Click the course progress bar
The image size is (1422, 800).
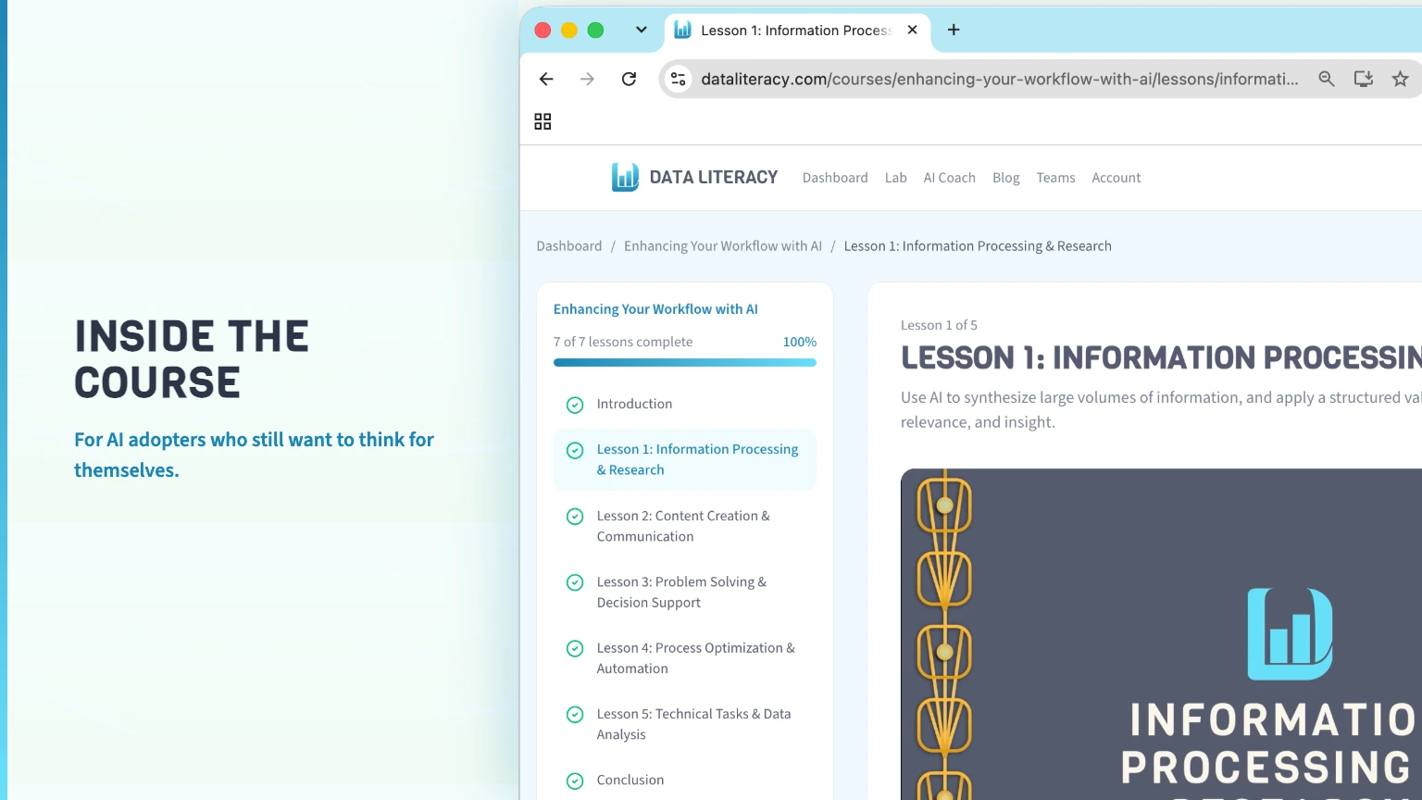click(685, 363)
